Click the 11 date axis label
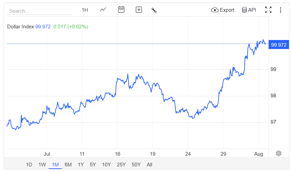Image resolution: width=291 pixels, height=172 pixels. [82, 154]
